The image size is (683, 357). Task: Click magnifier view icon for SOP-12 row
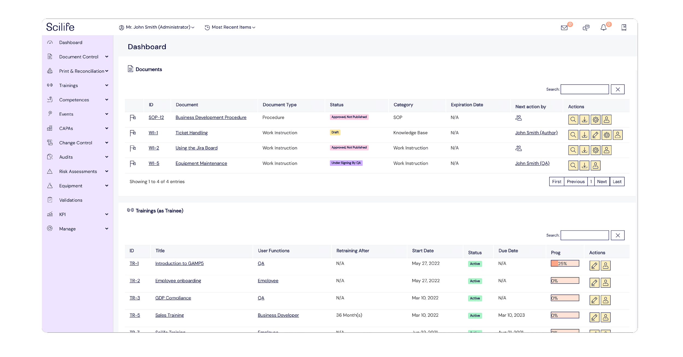coord(573,120)
